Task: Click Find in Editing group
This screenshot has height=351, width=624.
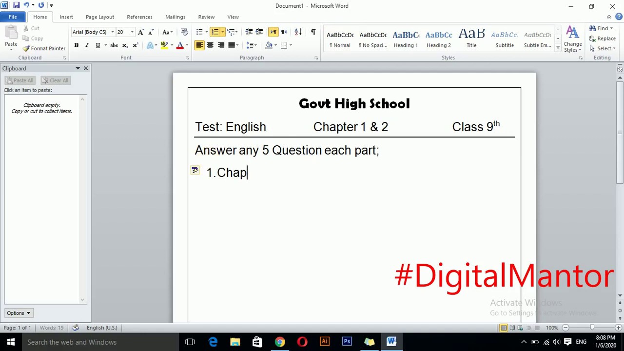Action: click(602, 28)
